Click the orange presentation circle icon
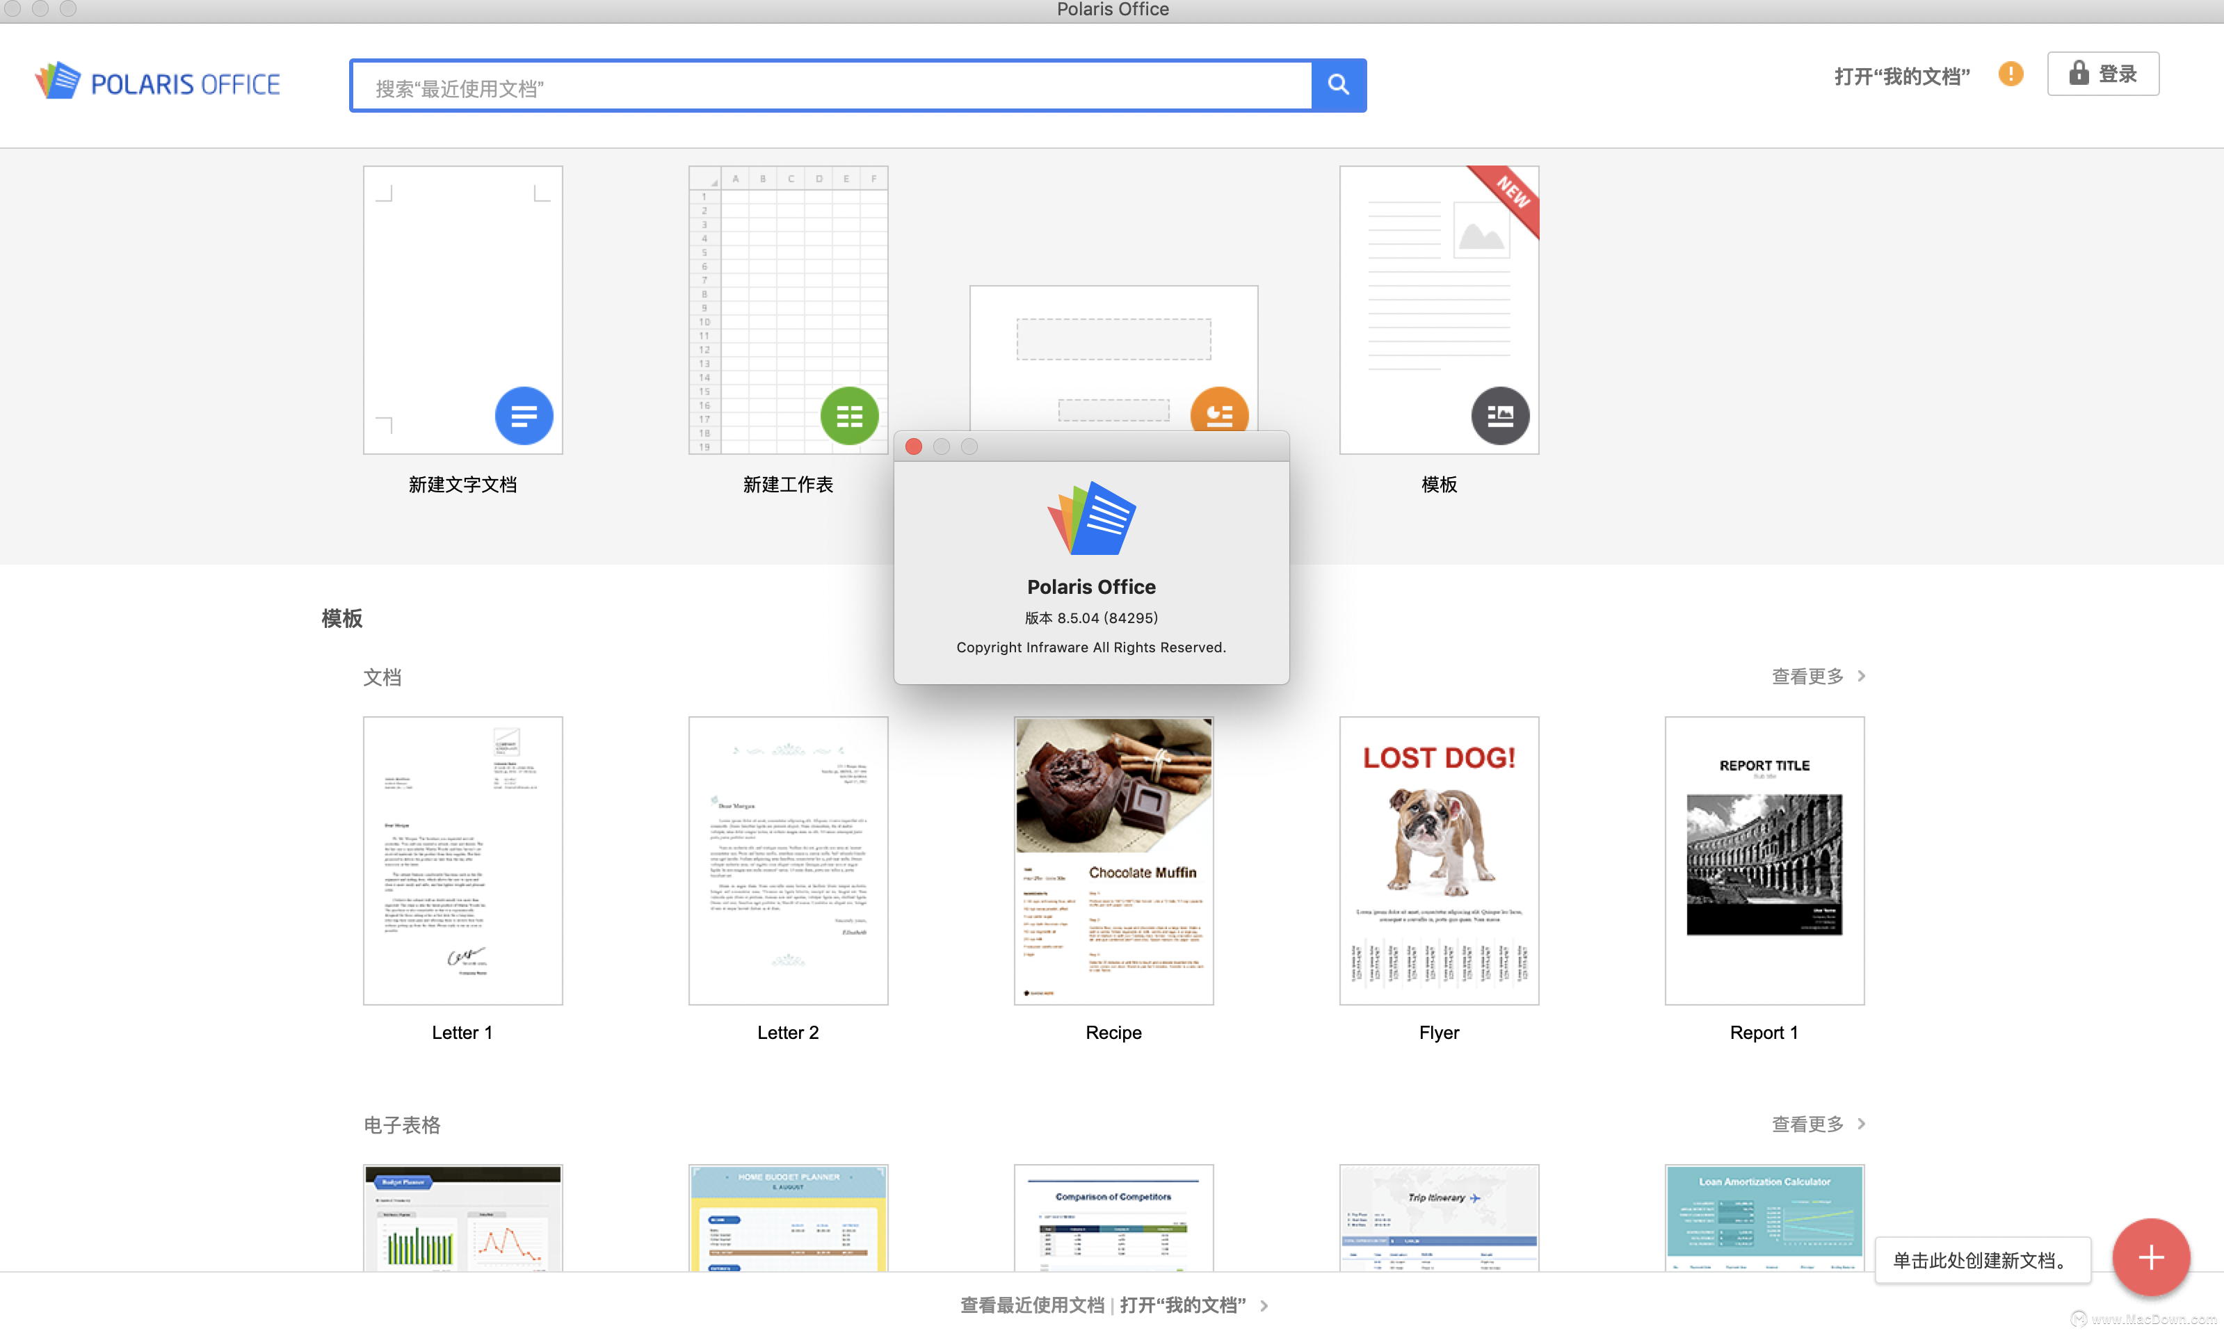This screenshot has width=2224, height=1331. point(1218,410)
